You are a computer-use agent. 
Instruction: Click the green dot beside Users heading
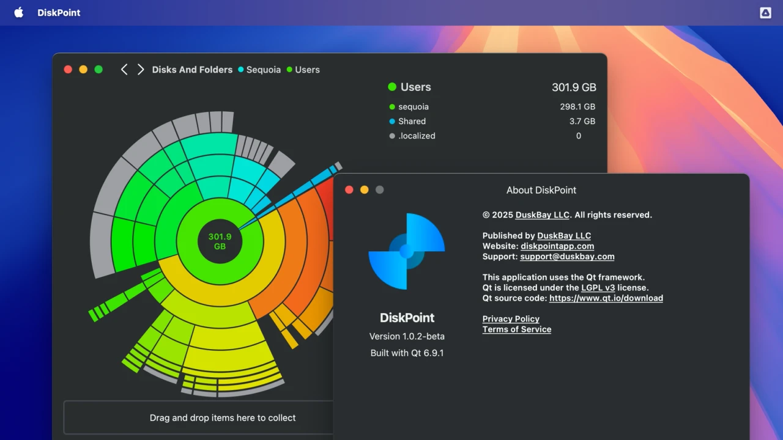[392, 87]
